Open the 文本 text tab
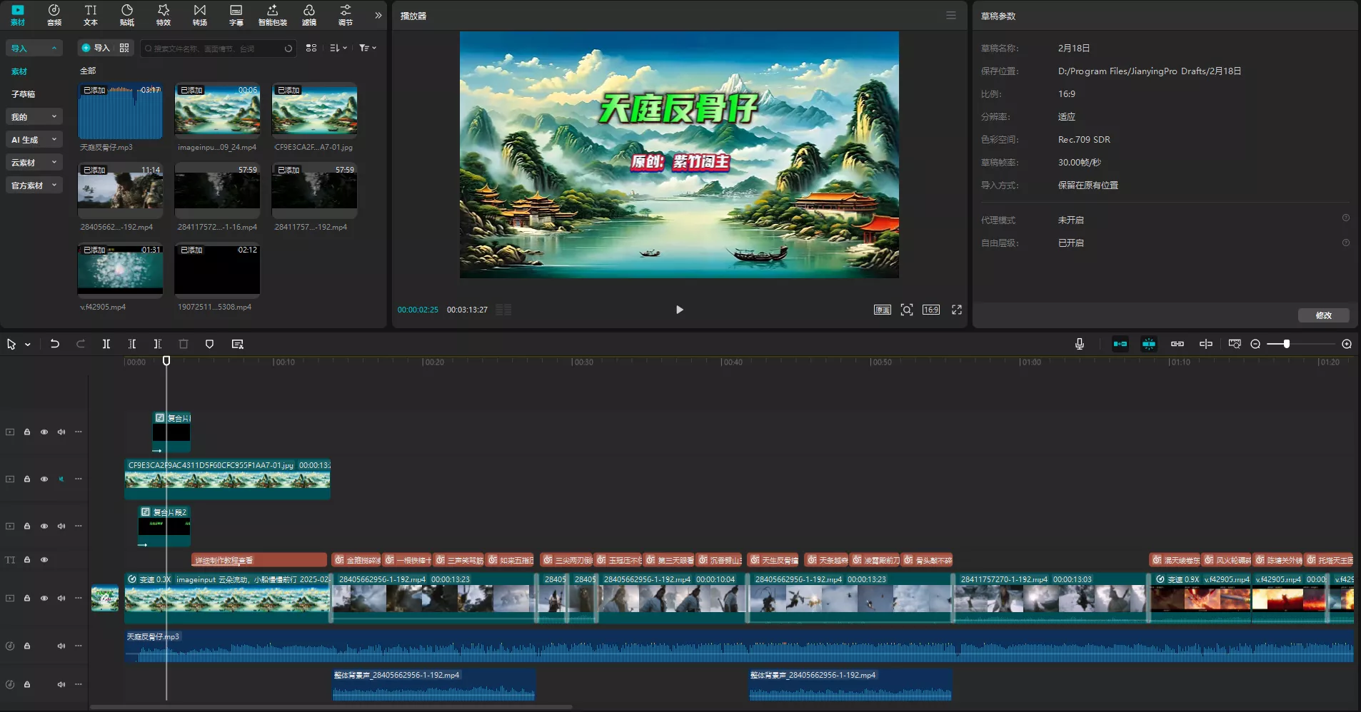Image resolution: width=1361 pixels, height=712 pixels. [x=91, y=14]
